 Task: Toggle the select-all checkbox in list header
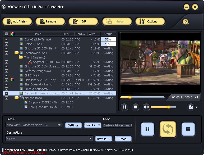[6, 34]
